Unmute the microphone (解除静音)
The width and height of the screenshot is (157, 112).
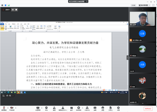coord(4,108)
